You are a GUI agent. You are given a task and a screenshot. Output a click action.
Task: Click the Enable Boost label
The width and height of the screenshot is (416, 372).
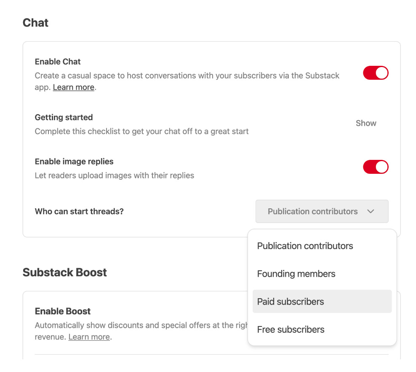[62, 311]
